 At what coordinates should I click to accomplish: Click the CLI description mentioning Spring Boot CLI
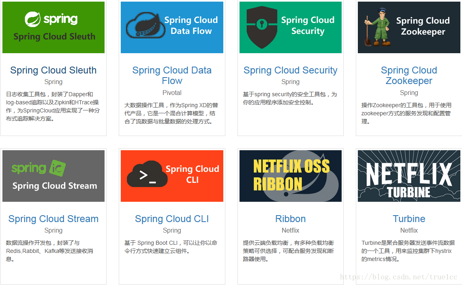[171, 247]
